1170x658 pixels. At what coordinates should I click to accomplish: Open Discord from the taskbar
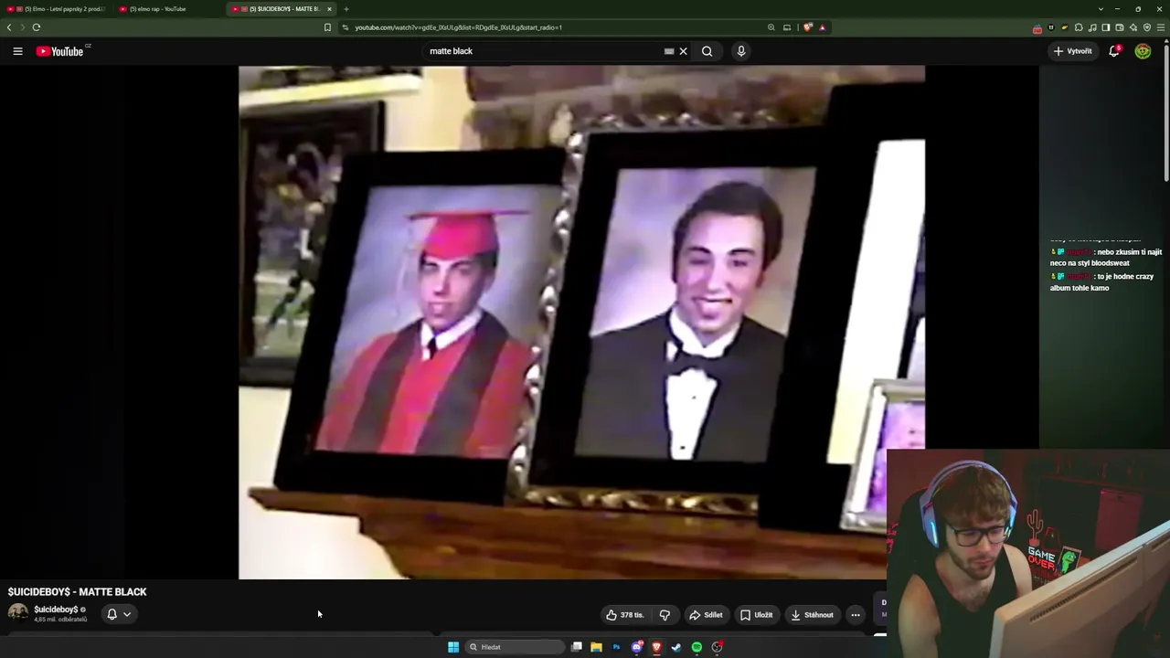click(636, 647)
